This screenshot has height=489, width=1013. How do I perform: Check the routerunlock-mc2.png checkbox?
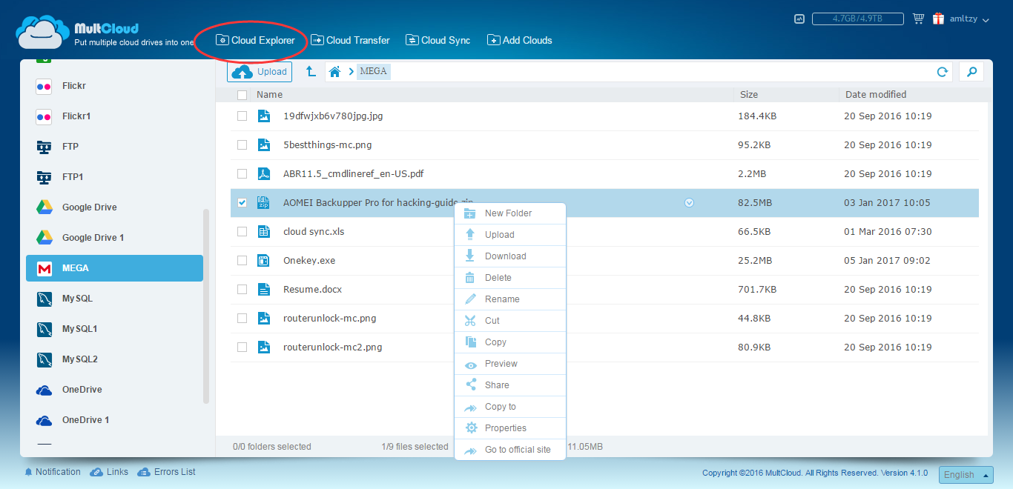(x=242, y=347)
